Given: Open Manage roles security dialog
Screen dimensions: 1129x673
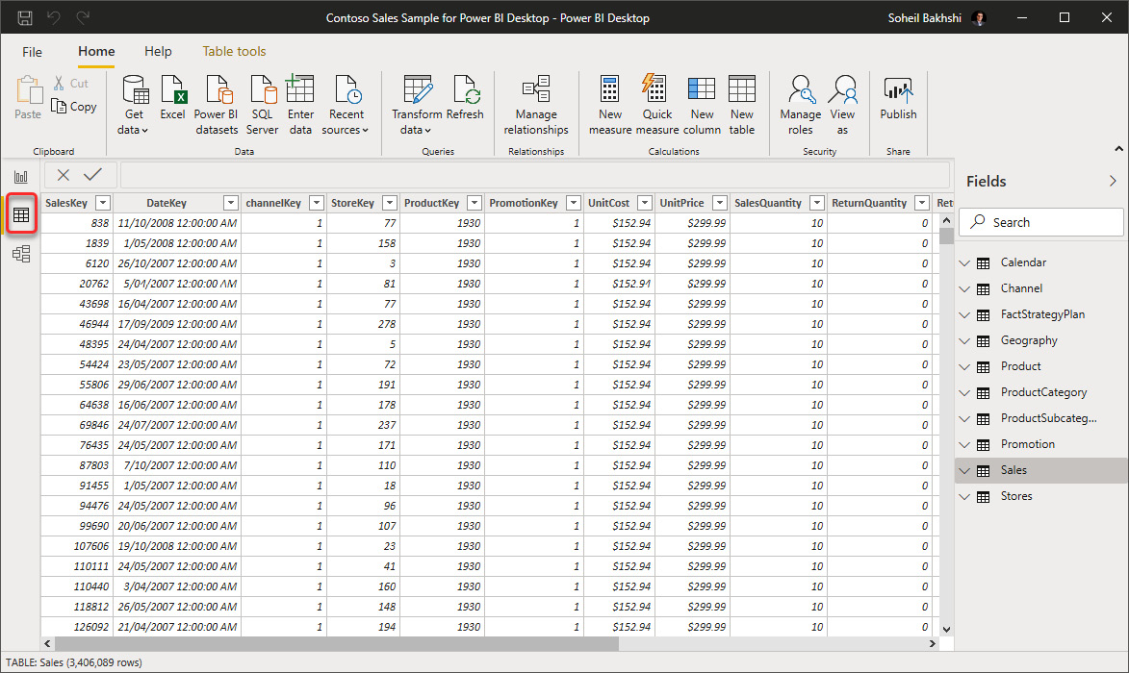Looking at the screenshot, I should (x=800, y=105).
